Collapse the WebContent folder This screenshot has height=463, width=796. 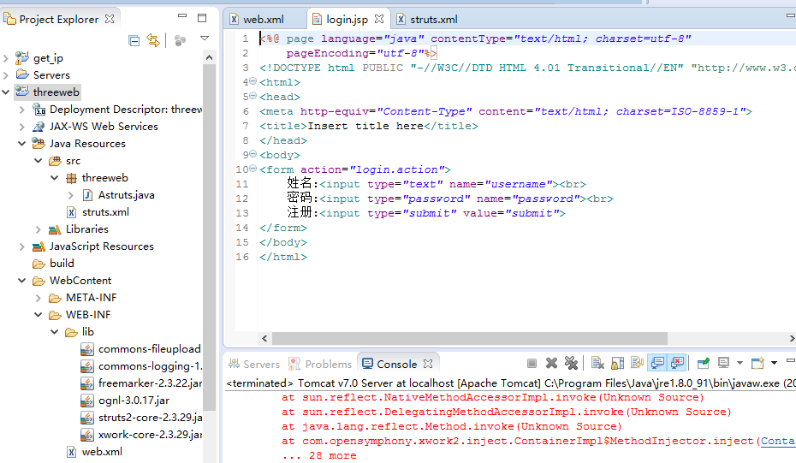tap(22, 281)
